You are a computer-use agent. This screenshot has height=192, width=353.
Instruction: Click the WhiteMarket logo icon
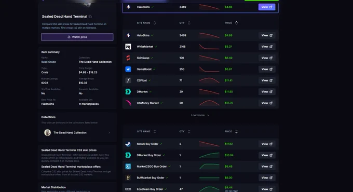pos(128,47)
